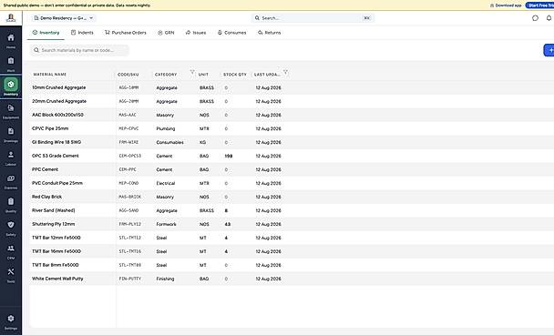
Task: Open the Purchase Orders tab
Action: pyautogui.click(x=126, y=33)
